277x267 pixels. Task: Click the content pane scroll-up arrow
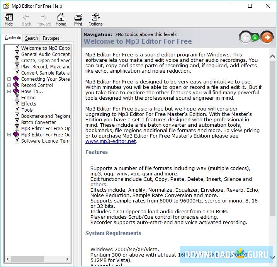tap(272, 56)
